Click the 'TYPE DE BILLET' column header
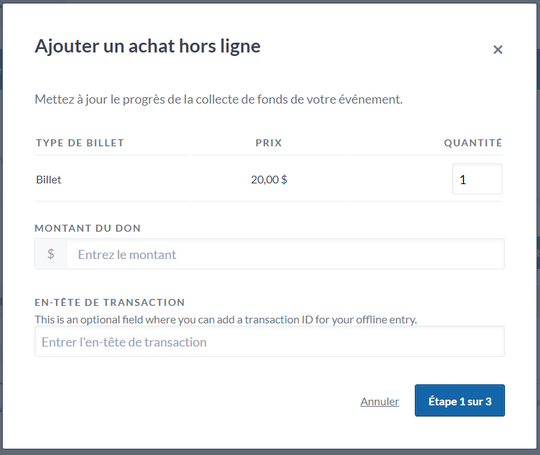Viewport: 540px width, 455px height. 80,143
